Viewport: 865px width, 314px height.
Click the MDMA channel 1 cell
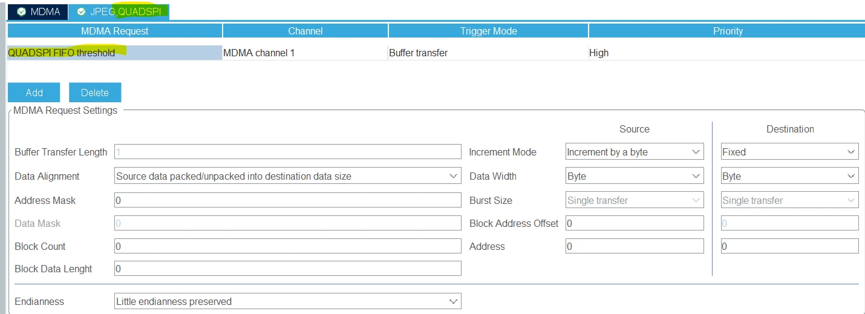point(305,53)
